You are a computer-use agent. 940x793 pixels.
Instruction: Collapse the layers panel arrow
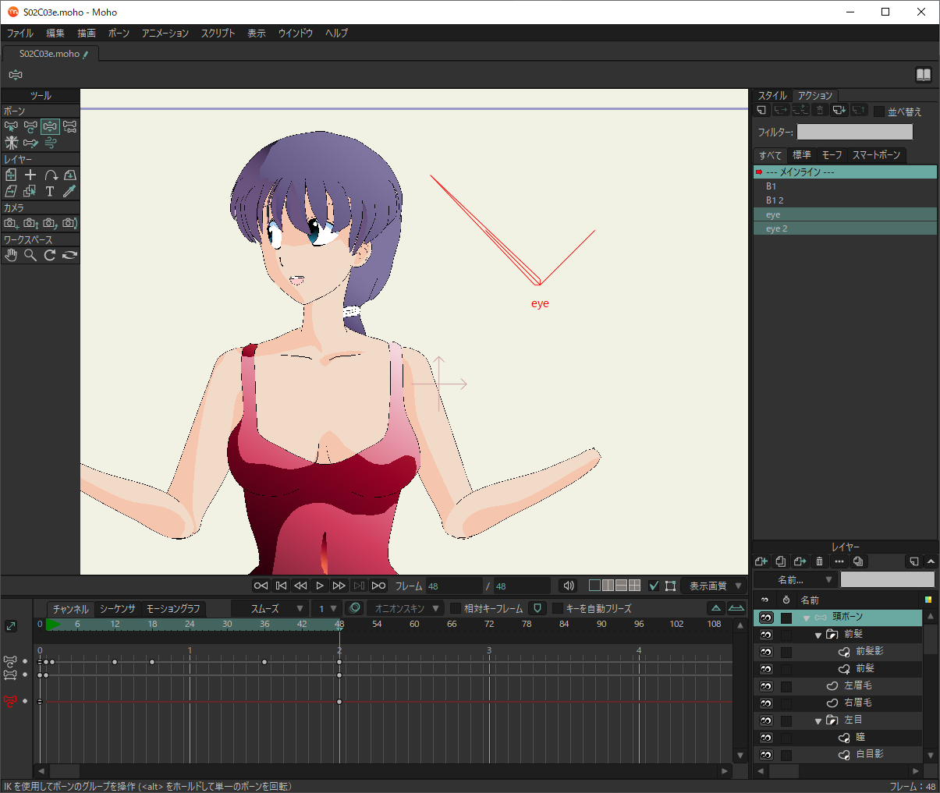pyautogui.click(x=931, y=561)
